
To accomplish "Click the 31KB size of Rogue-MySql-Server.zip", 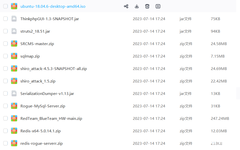I will (x=215, y=106).
